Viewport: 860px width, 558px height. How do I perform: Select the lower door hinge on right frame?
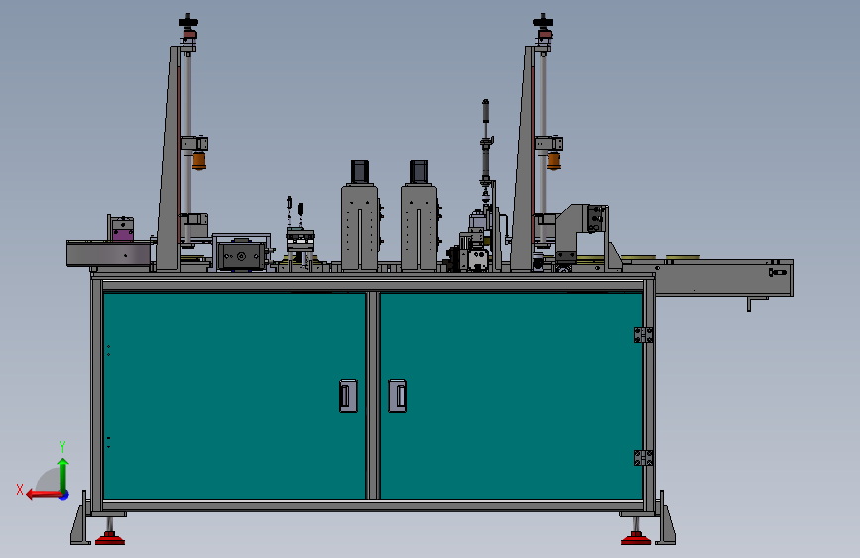point(643,458)
